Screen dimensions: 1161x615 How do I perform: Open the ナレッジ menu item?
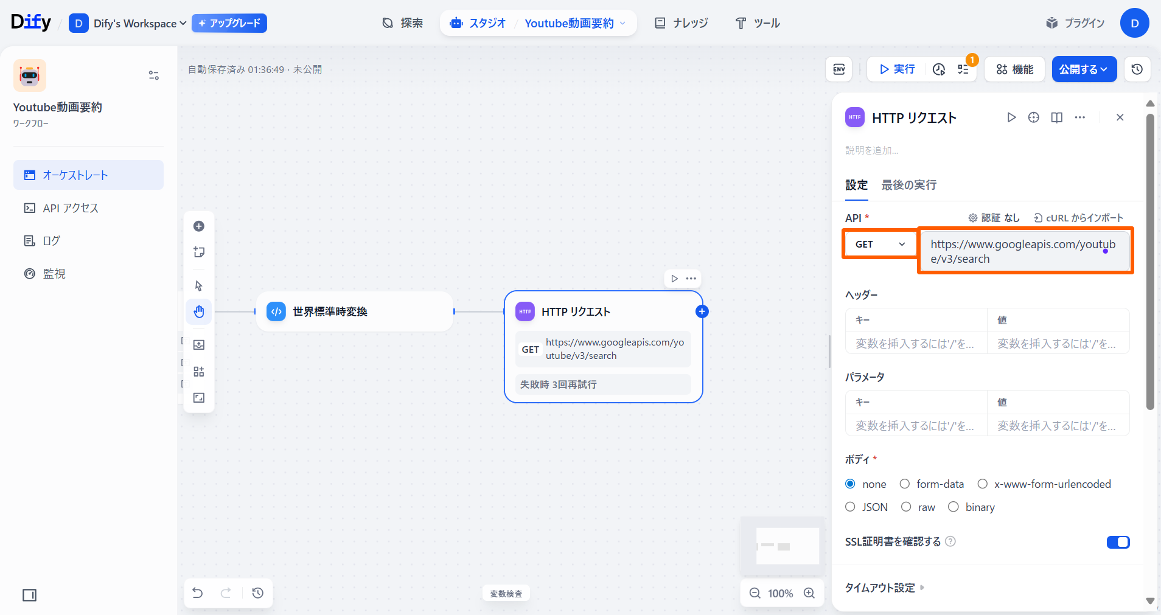tap(682, 23)
